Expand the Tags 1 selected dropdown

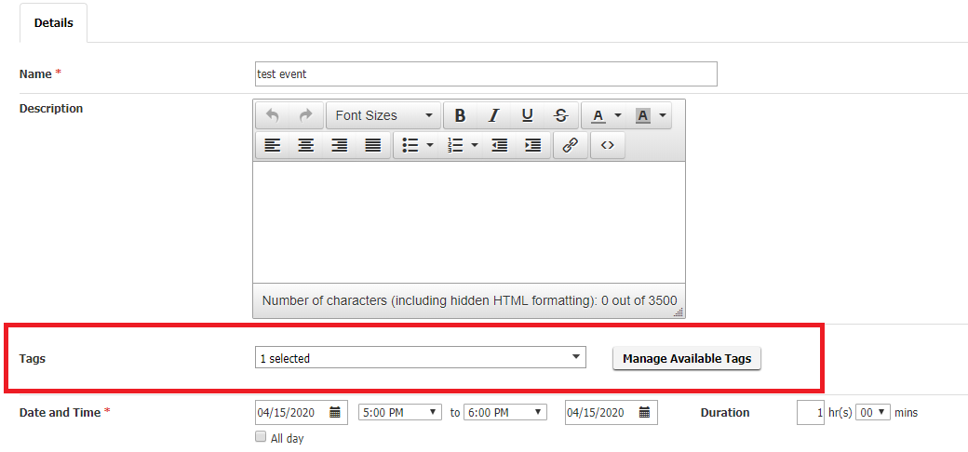click(420, 358)
